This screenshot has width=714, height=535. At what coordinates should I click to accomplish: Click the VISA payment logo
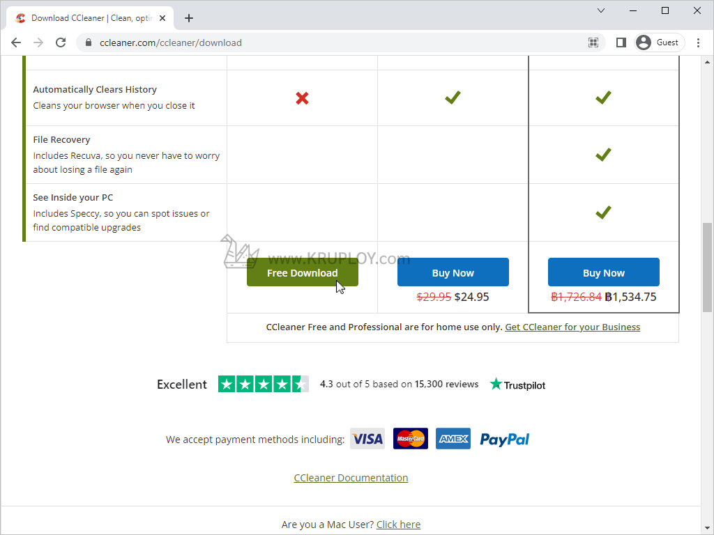(x=367, y=439)
